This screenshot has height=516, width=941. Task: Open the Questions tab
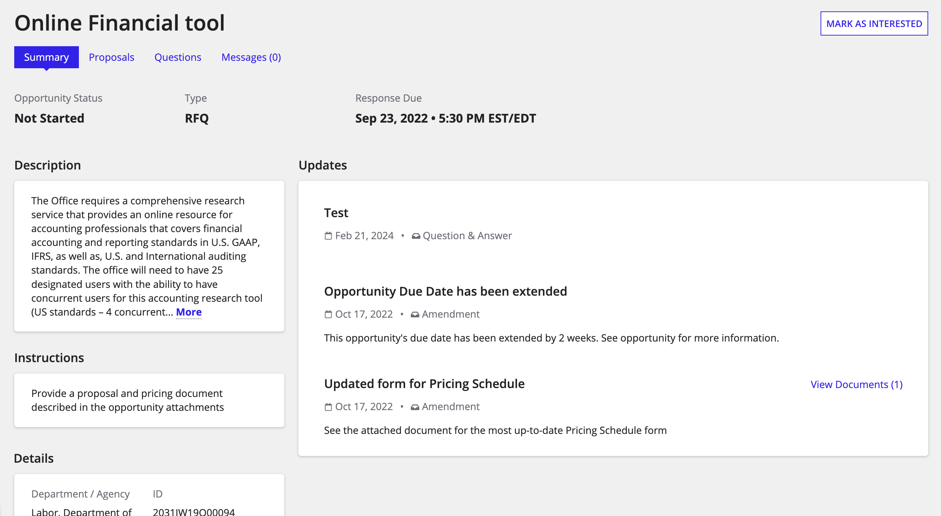(178, 57)
